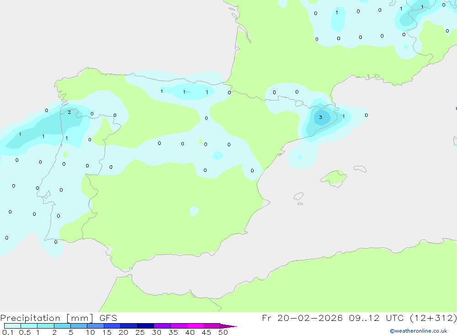Pick the legend swatch between 2 and 5

point(62,326)
